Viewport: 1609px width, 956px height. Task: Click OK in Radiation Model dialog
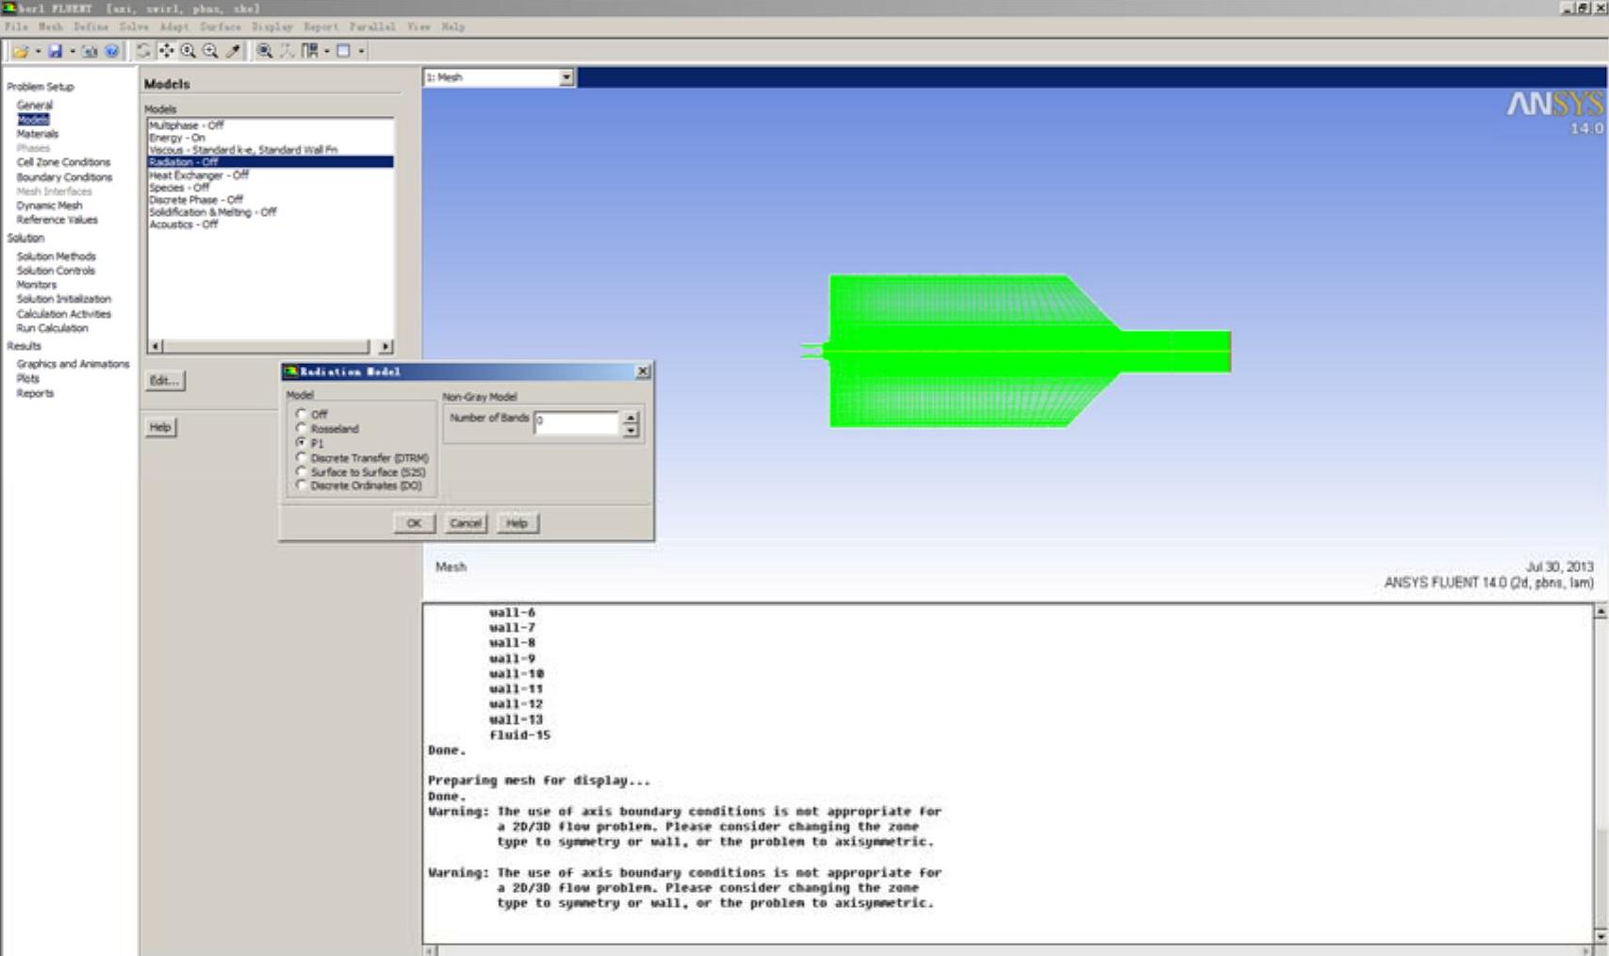pos(414,522)
